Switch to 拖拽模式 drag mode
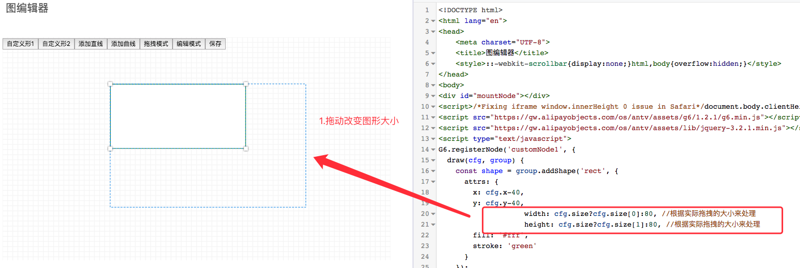The width and height of the screenshot is (800, 268). click(156, 44)
